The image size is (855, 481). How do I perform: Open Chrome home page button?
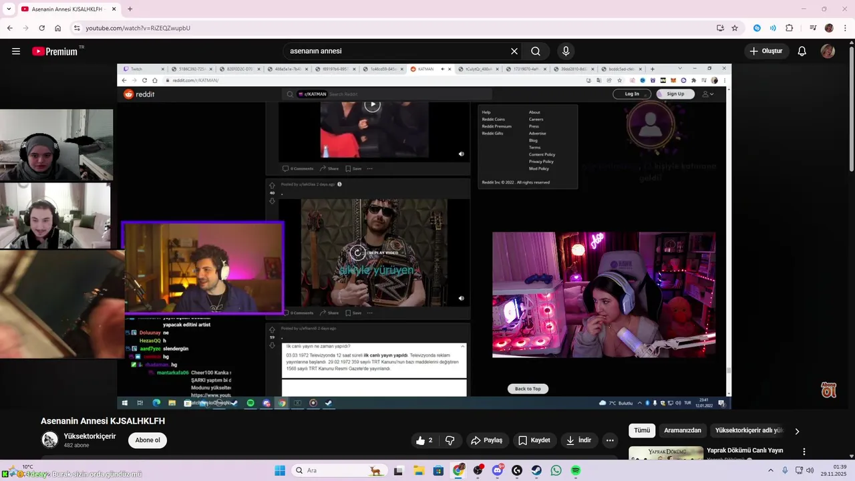point(57,28)
